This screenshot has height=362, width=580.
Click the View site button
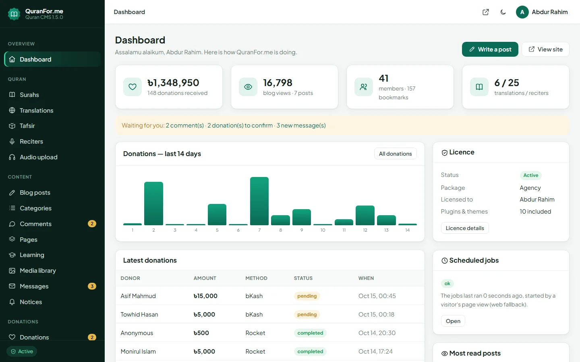tap(545, 49)
